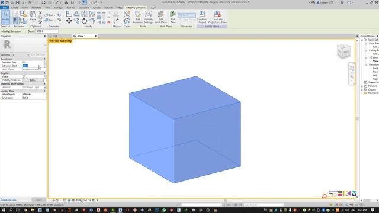Open Visibility Settings from the ribbon
The height and width of the screenshot is (213, 379).
(149, 17)
